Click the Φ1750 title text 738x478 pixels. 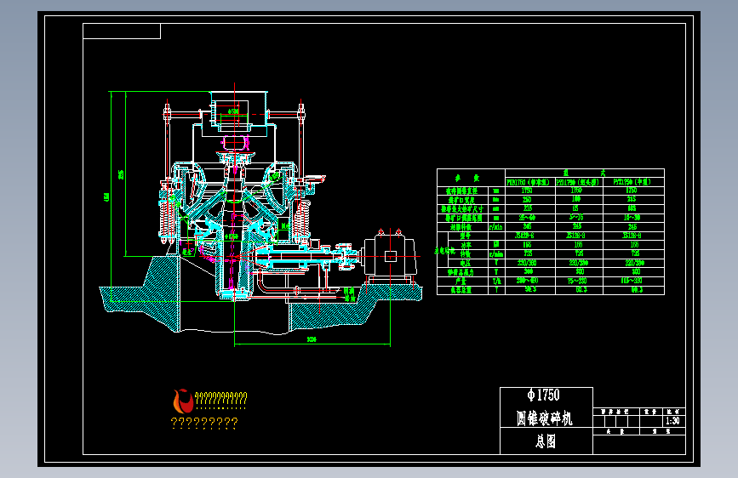tap(544, 395)
